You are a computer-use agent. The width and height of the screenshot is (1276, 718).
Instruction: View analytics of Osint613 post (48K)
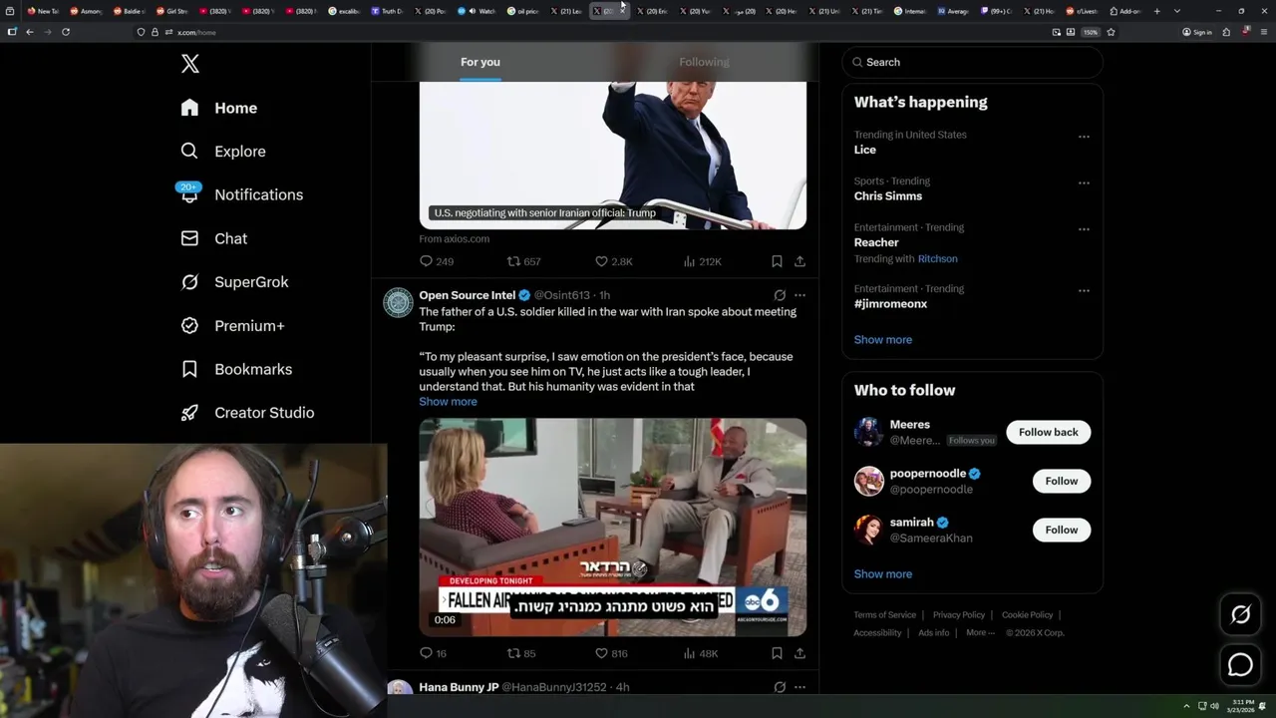point(700,653)
